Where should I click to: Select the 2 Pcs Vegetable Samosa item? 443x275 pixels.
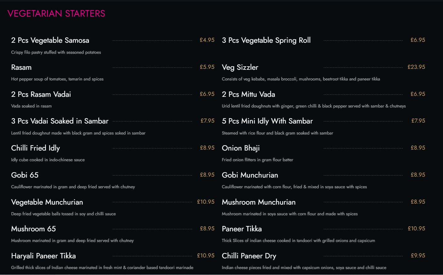pyautogui.click(x=50, y=40)
